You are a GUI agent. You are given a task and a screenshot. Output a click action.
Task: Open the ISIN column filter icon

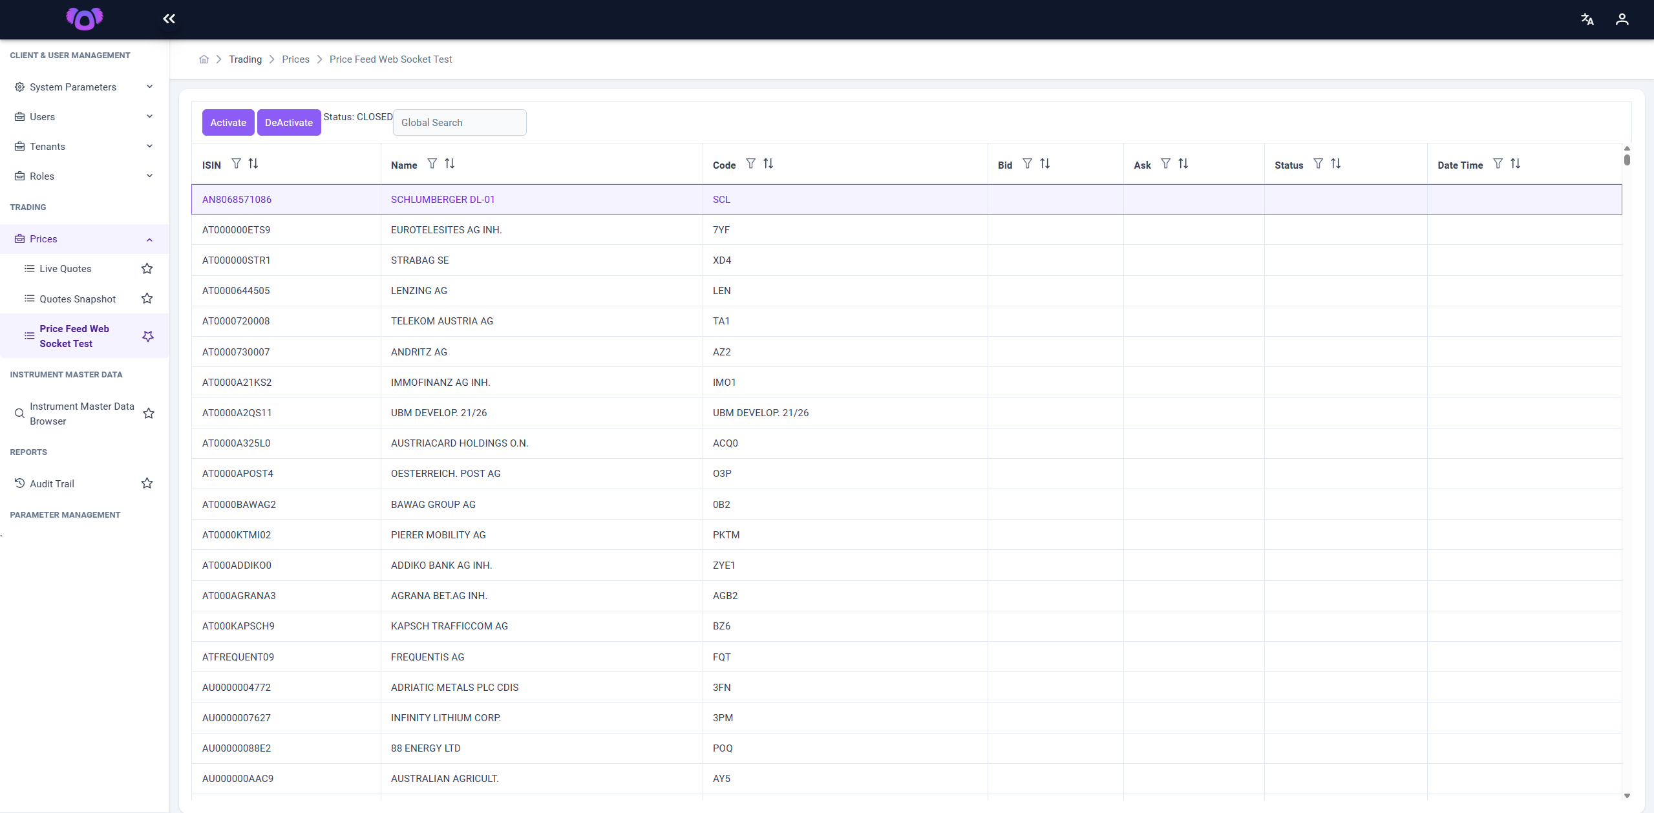pos(237,164)
